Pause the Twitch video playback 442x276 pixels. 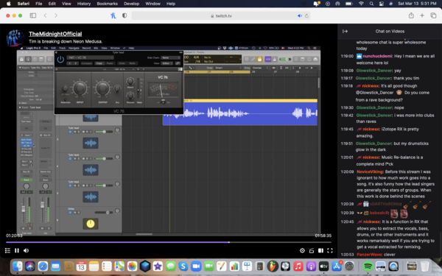tap(17, 250)
